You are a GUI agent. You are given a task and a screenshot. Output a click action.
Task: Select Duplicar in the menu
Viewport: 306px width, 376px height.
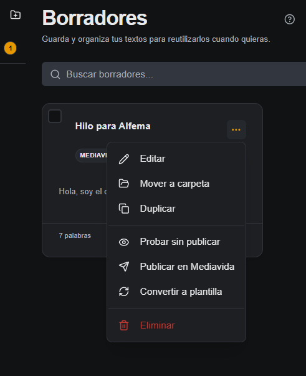(176, 209)
